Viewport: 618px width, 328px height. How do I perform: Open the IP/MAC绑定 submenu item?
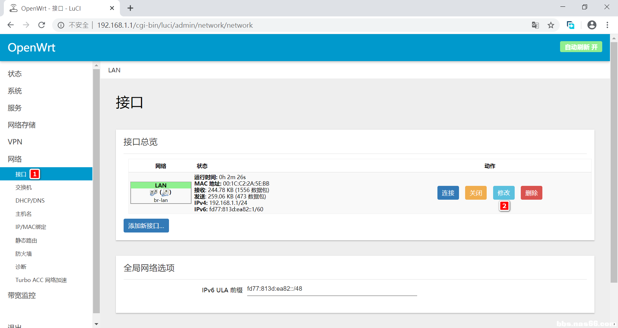click(31, 227)
